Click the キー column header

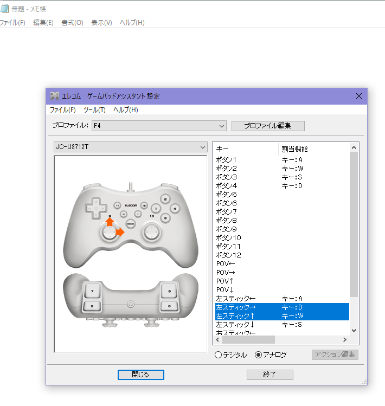click(246, 149)
